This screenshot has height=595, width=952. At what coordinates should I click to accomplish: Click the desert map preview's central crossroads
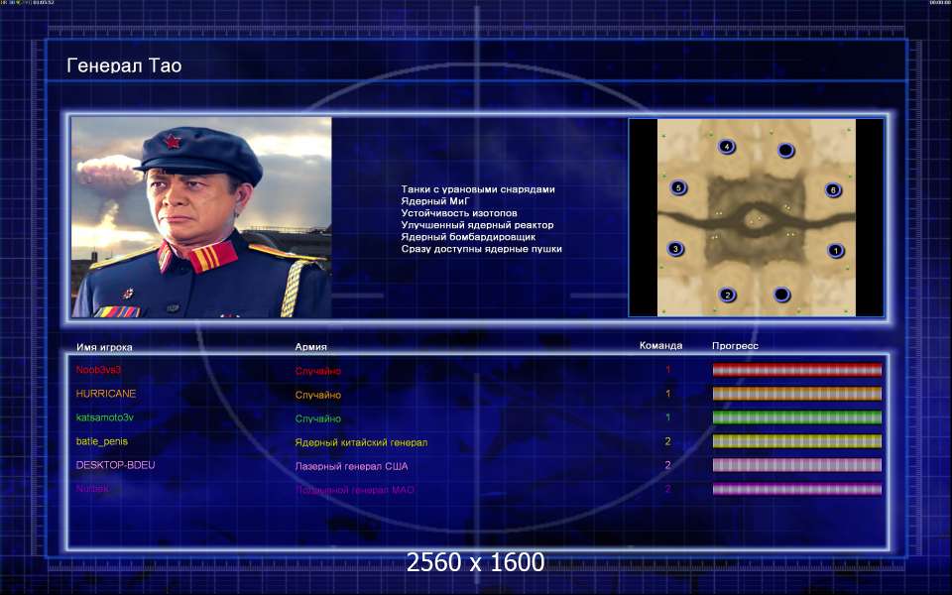(757, 220)
